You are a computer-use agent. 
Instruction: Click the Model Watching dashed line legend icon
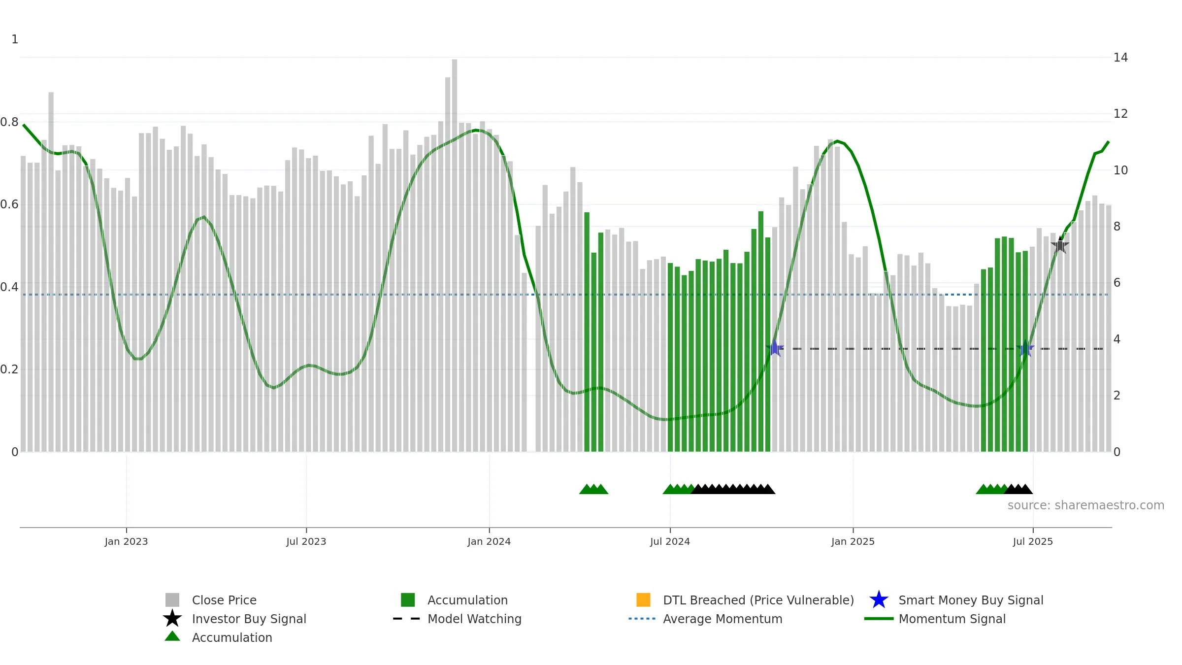point(407,619)
